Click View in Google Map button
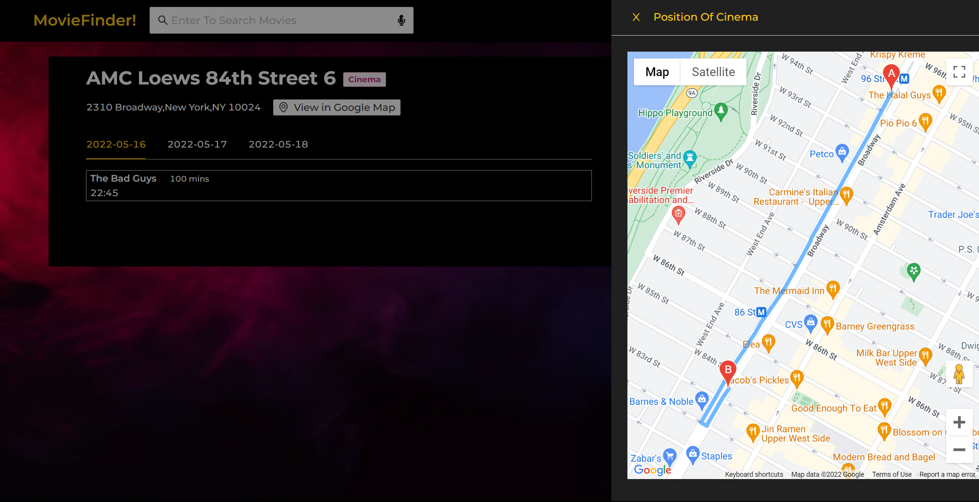This screenshot has width=979, height=502. click(337, 107)
